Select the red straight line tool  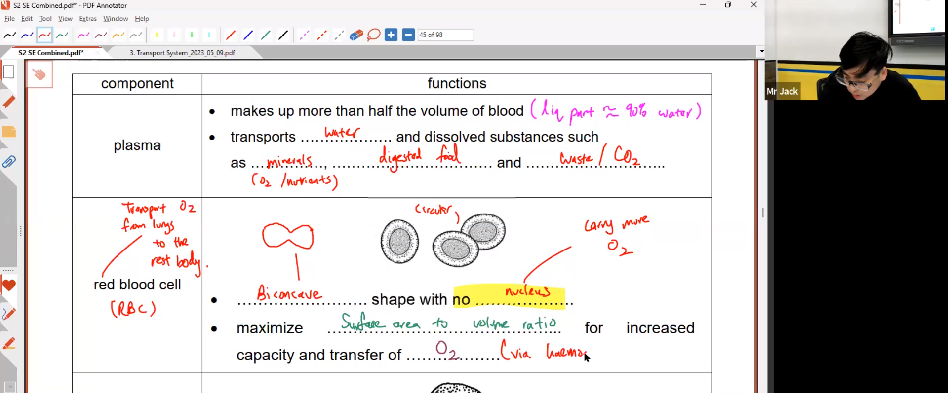[230, 35]
